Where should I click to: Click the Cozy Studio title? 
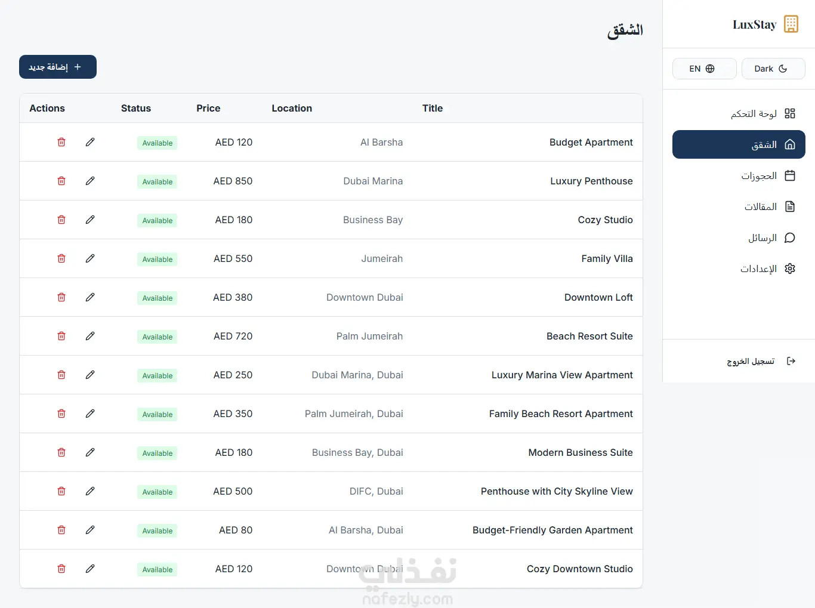pos(605,220)
